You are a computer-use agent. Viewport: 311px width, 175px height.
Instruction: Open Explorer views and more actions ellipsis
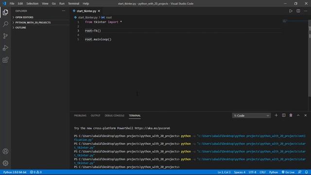64,11
